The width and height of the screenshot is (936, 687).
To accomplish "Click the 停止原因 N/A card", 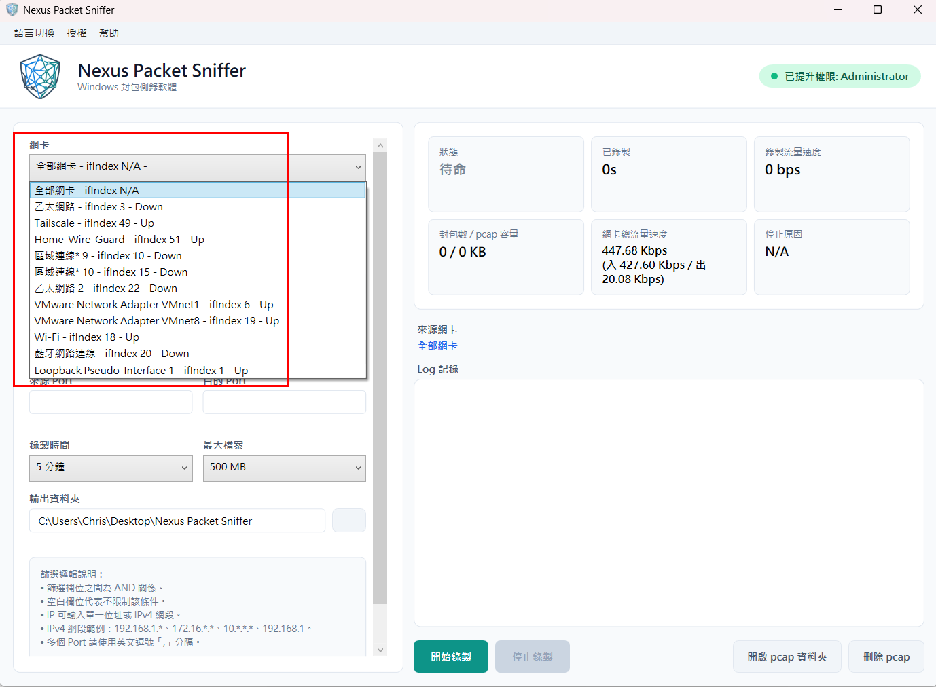I will [832, 257].
